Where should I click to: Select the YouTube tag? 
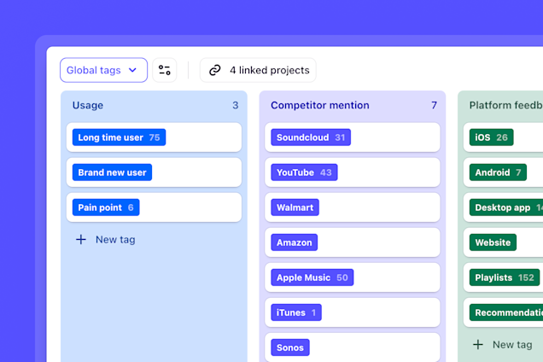304,172
